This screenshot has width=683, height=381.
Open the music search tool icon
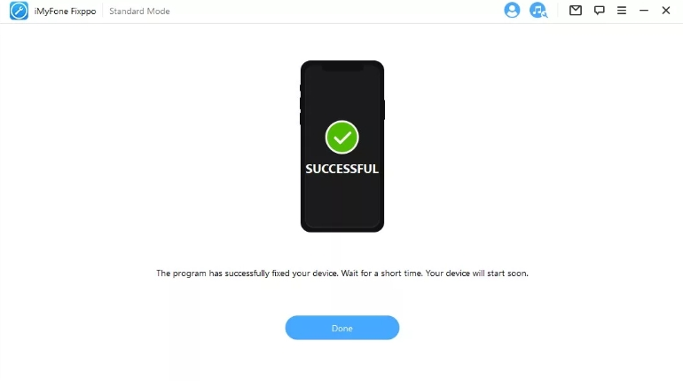point(538,10)
